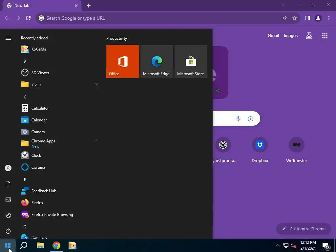Click the muted volume tray icon
The height and width of the screenshot is (252, 336).
point(293,245)
